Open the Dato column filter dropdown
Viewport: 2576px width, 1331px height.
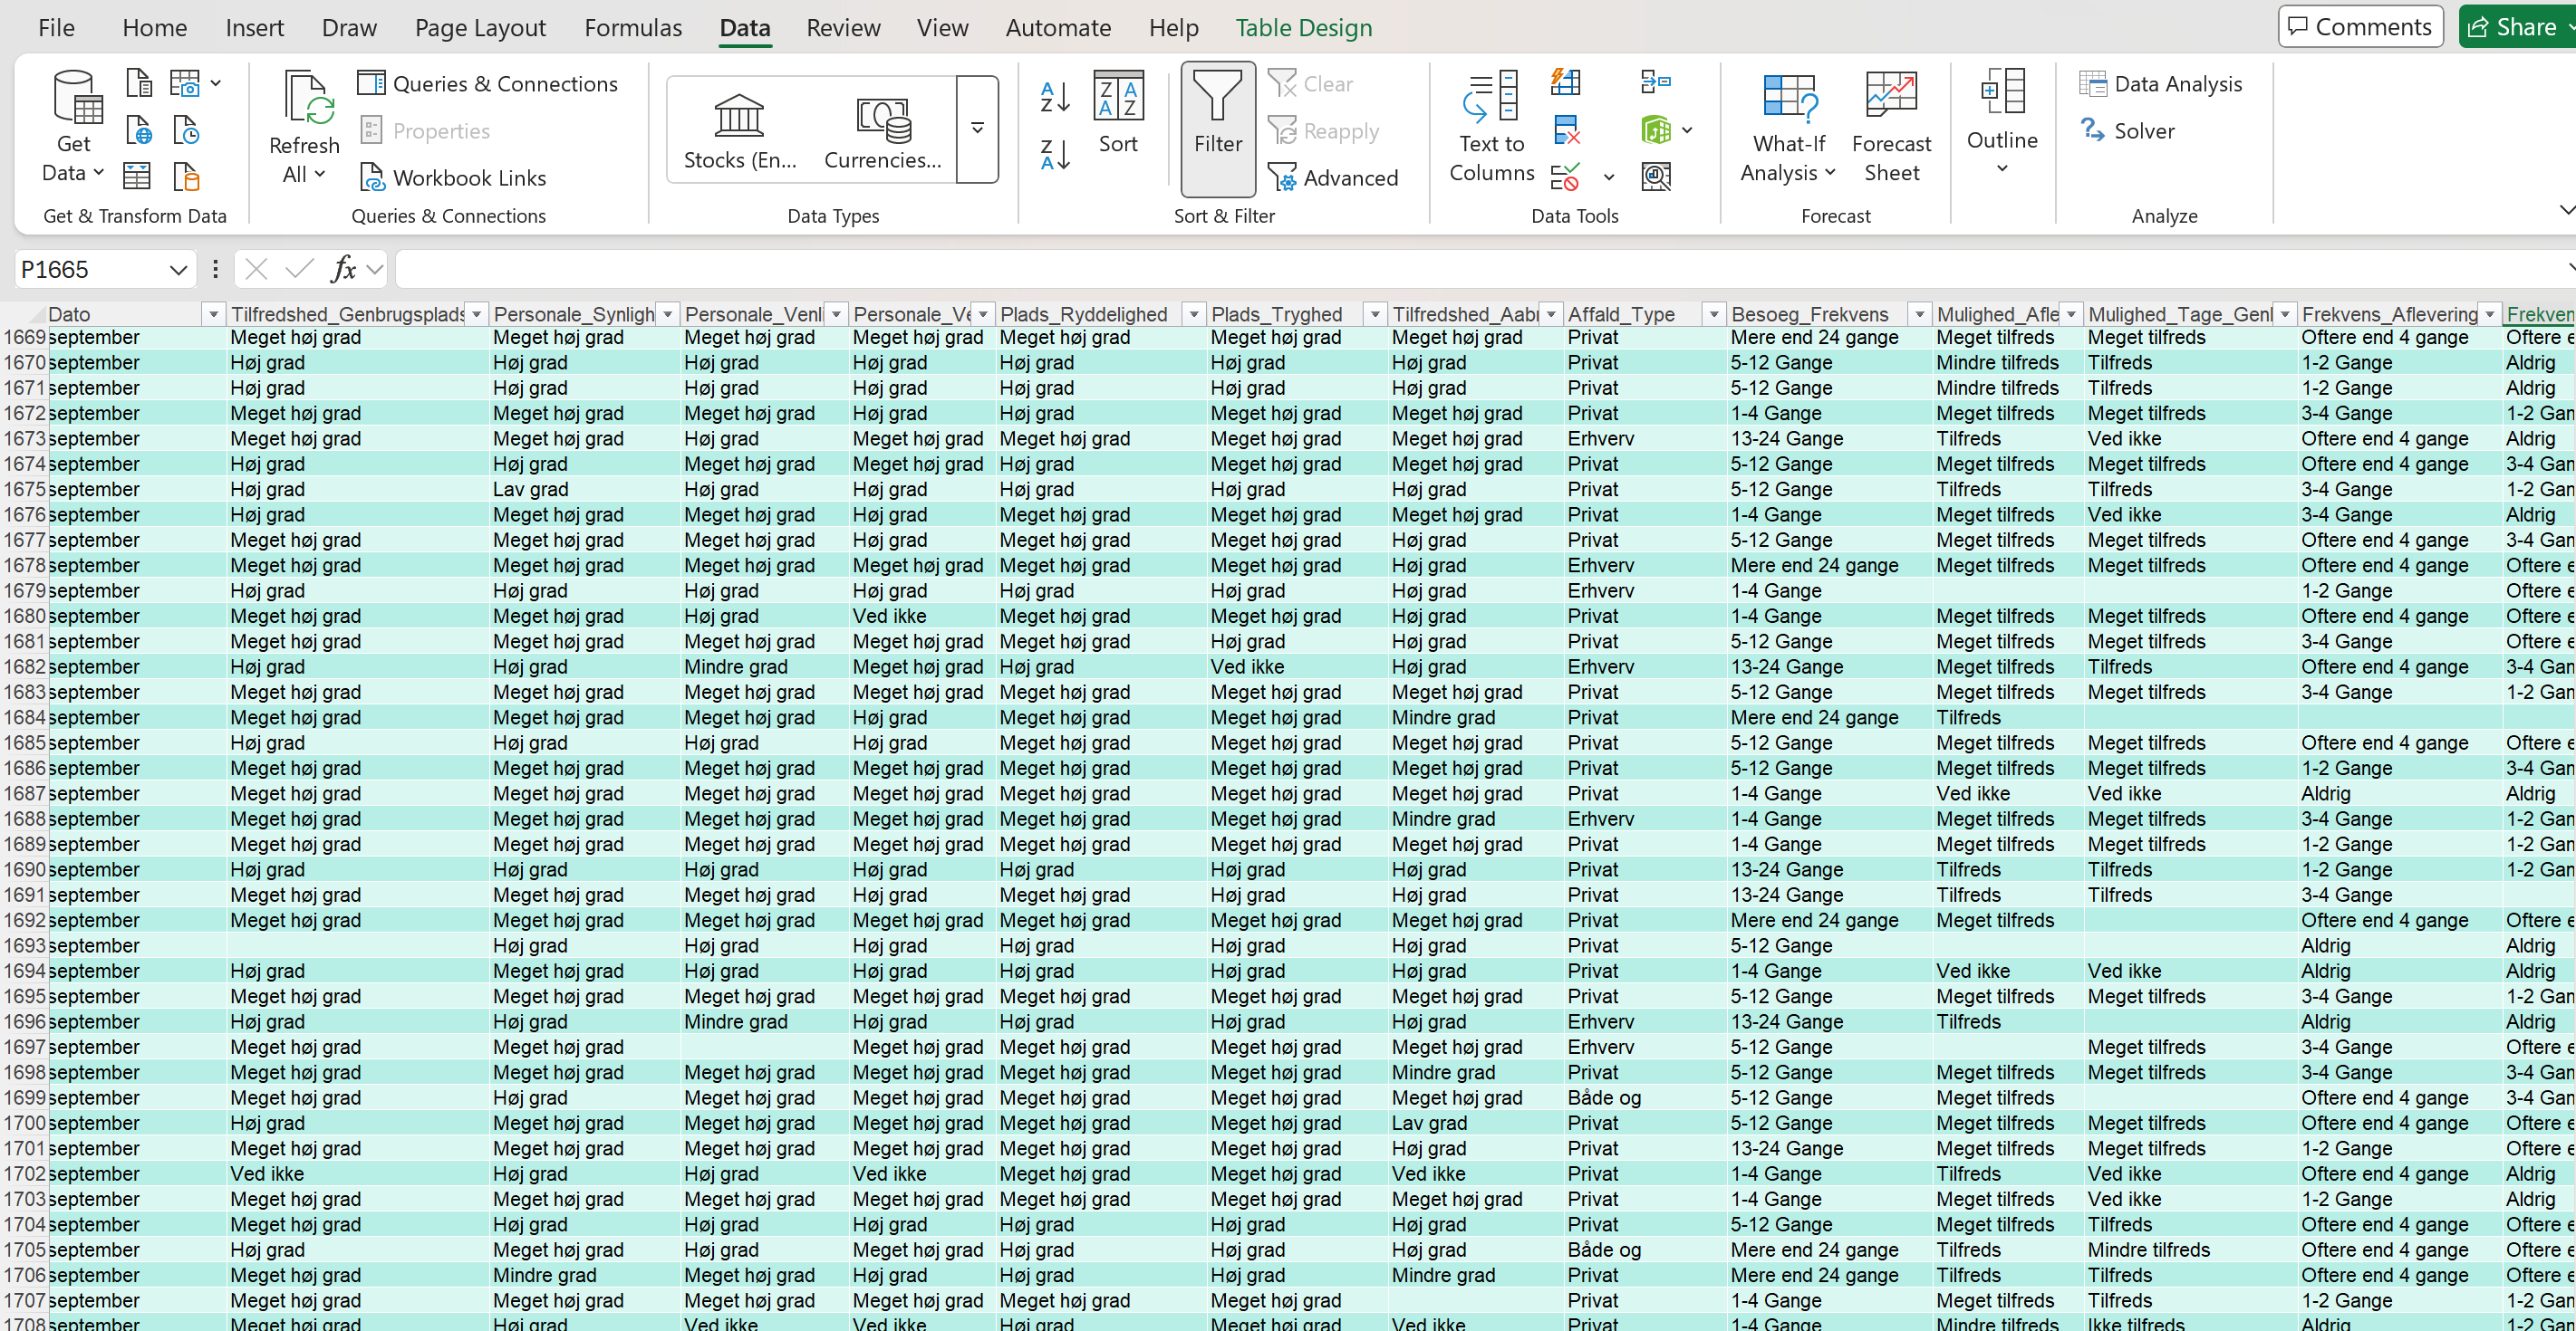click(213, 314)
